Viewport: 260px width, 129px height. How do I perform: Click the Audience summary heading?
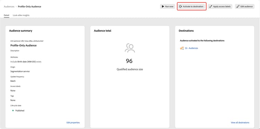pos(21,31)
